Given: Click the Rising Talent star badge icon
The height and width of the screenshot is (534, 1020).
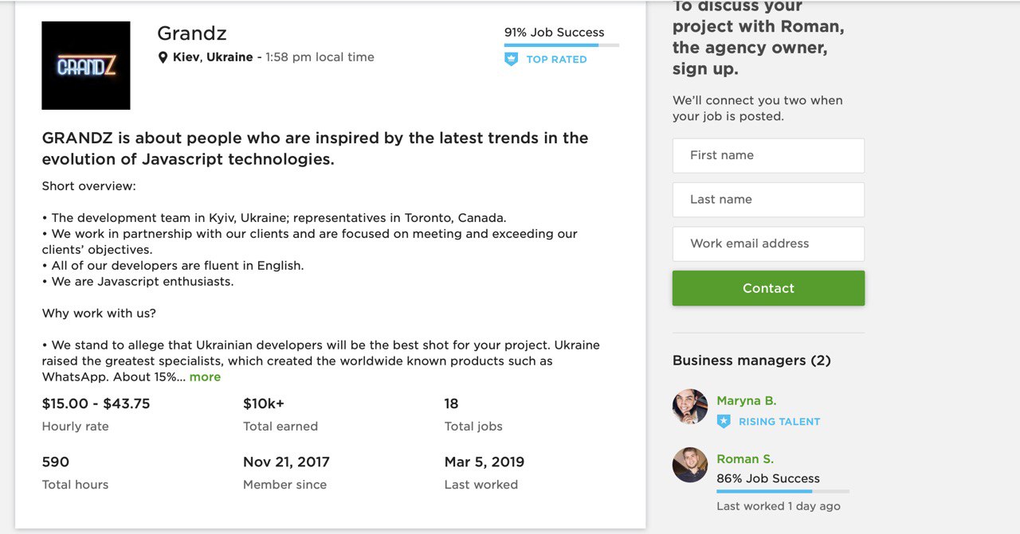Looking at the screenshot, I should [x=724, y=422].
